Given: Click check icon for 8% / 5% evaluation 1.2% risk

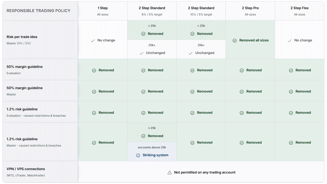Looking at the screenshot, I should 143,113.
